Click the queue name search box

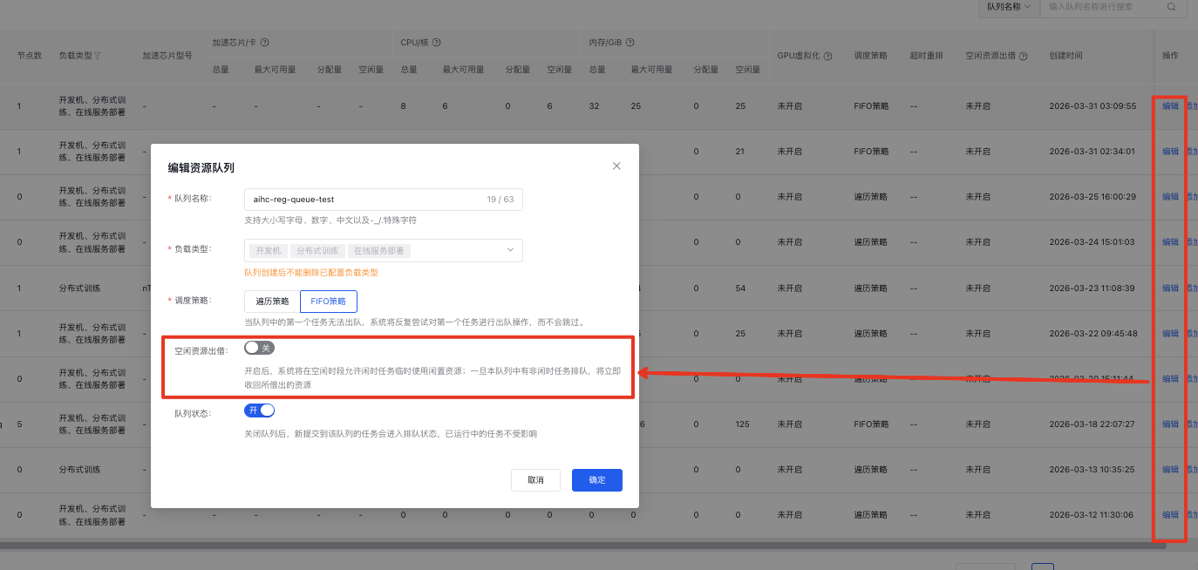[1103, 7]
